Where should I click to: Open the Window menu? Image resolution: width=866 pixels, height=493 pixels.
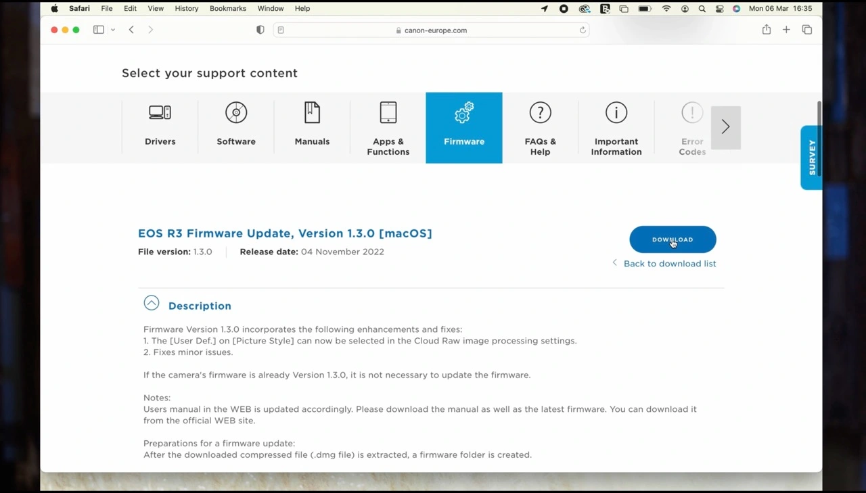click(271, 9)
